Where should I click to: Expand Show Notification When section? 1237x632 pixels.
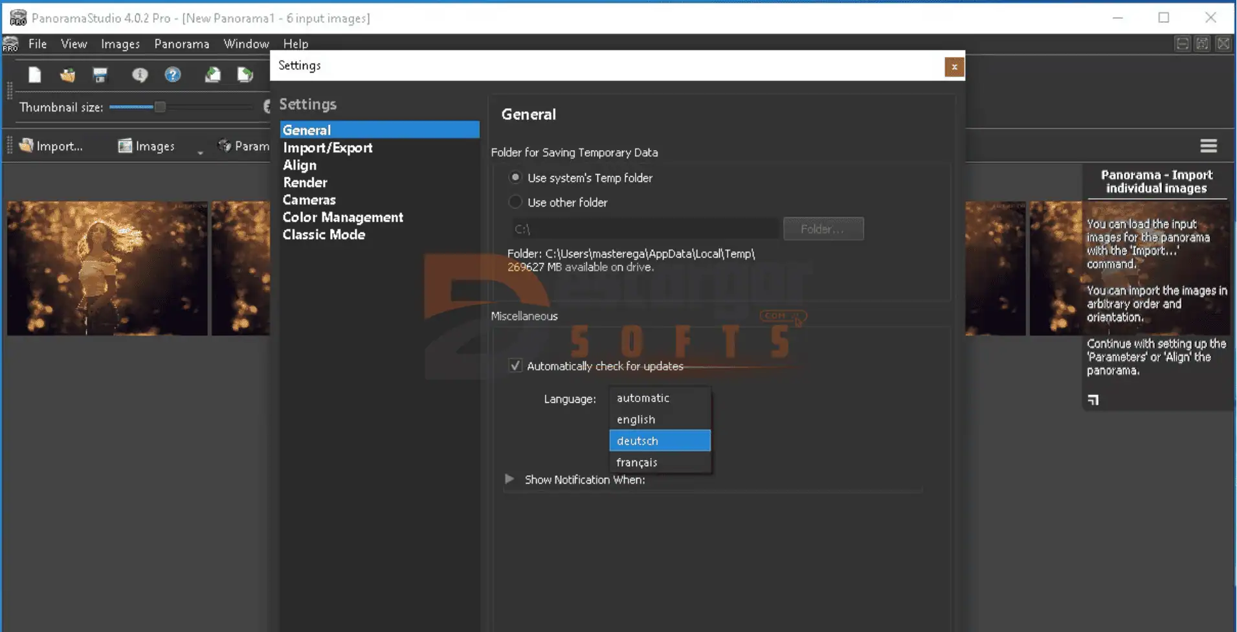click(x=510, y=479)
